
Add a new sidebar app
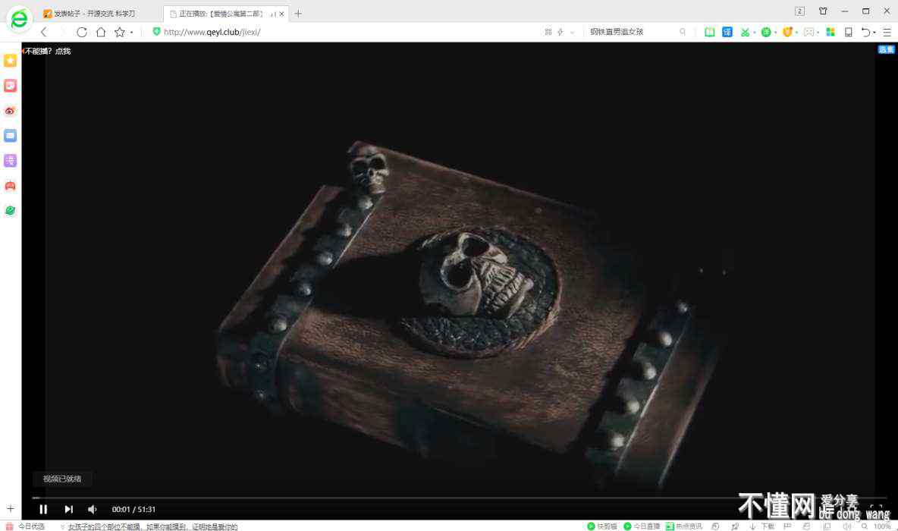click(x=11, y=508)
